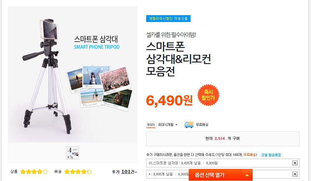Click the 현재 2,514 개 구매 box

[223, 139]
